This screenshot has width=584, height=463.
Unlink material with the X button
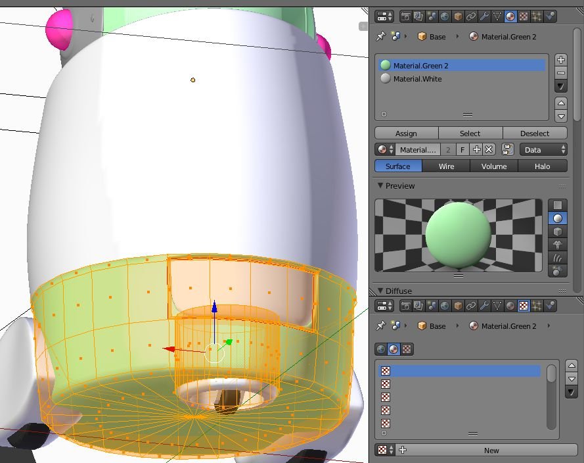coord(488,149)
